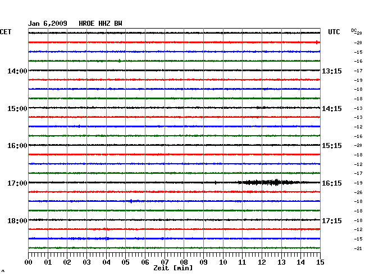Click the DC value '-21'
365x277 pixels.
click(358, 248)
